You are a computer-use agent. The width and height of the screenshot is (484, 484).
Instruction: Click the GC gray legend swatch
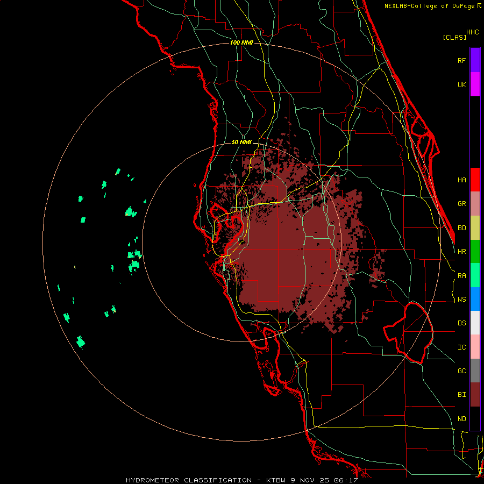point(475,371)
